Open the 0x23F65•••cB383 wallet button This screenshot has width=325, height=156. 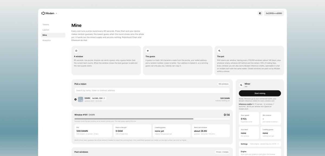click(x=274, y=13)
